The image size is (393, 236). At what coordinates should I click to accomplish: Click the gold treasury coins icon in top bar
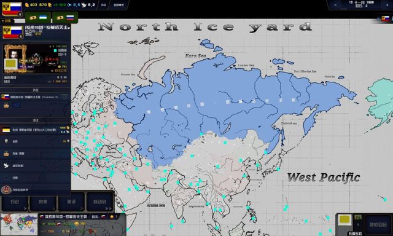(x=27, y=5)
